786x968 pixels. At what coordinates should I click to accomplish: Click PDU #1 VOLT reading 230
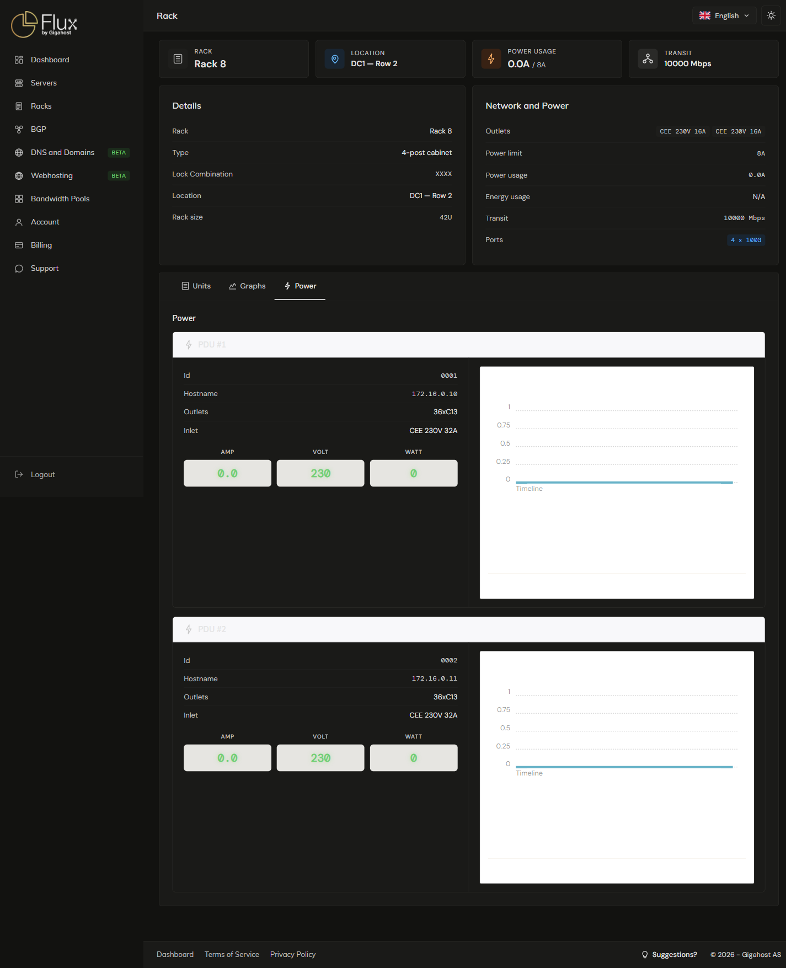[x=320, y=473]
